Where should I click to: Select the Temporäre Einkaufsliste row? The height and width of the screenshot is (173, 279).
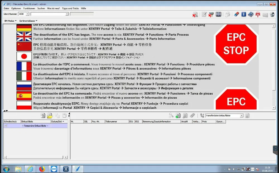pos(35,126)
